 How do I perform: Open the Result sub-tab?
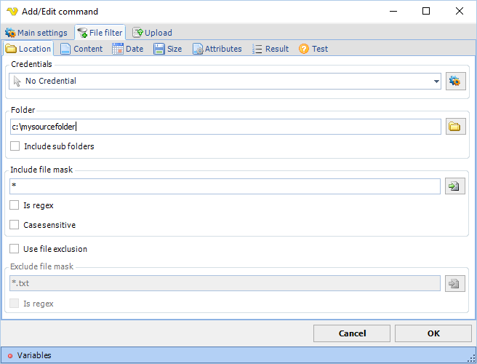(270, 49)
